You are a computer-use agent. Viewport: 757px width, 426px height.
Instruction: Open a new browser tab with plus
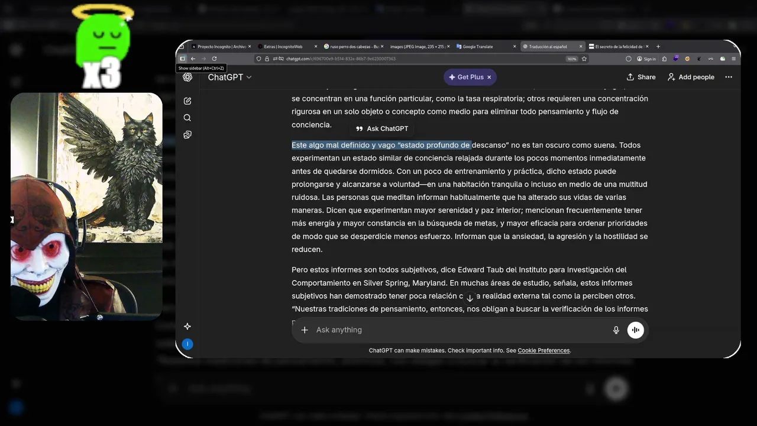pos(658,46)
